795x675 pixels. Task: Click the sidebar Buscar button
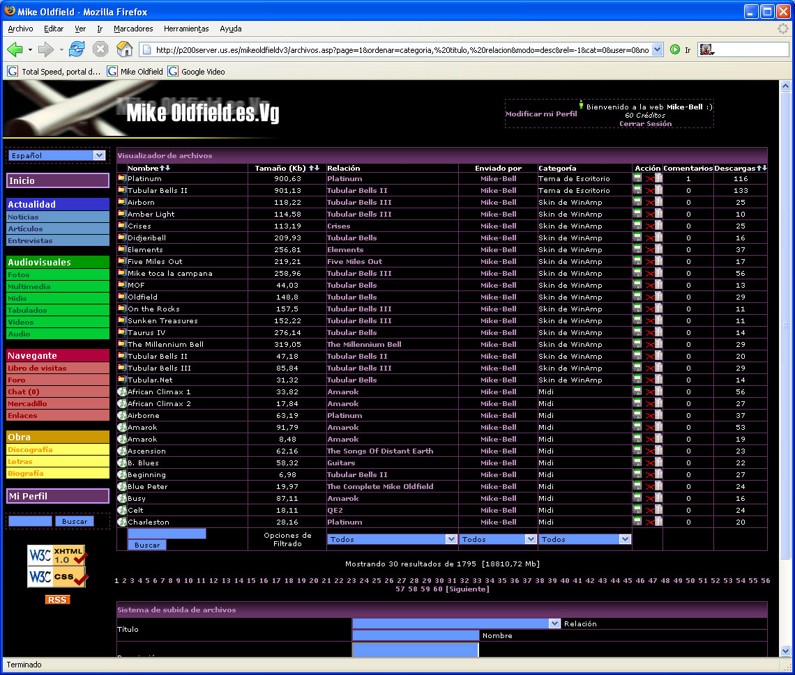75,521
